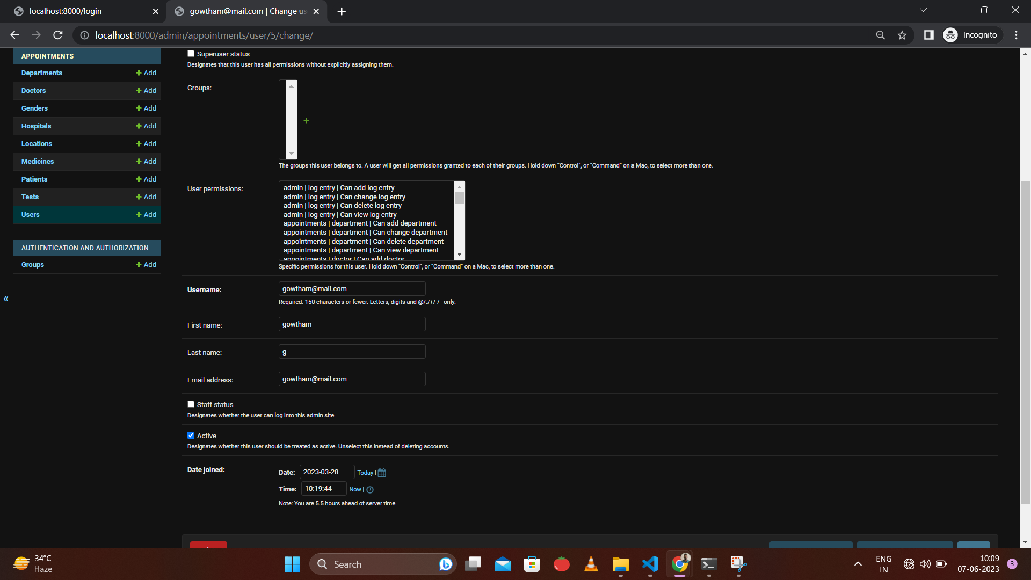The width and height of the screenshot is (1031, 580).
Task: Check the Staff status checkbox
Action: [191, 404]
